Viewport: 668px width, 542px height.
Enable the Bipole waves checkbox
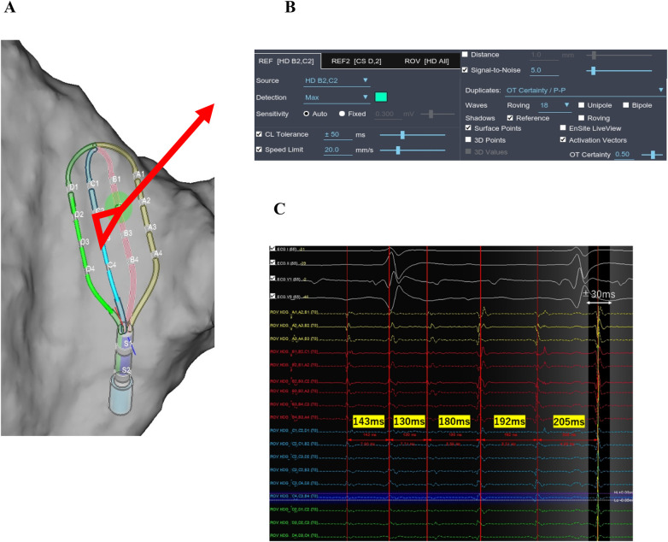coord(626,105)
